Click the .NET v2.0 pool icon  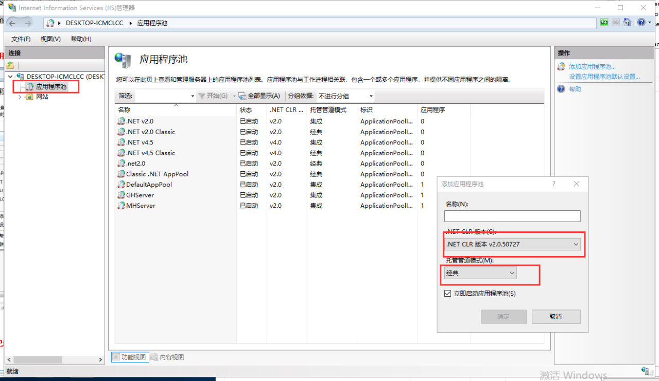tap(122, 121)
